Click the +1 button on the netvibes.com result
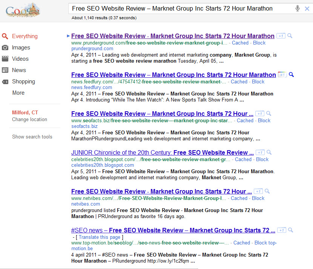The height and width of the screenshot is (269, 313). [x=258, y=191]
